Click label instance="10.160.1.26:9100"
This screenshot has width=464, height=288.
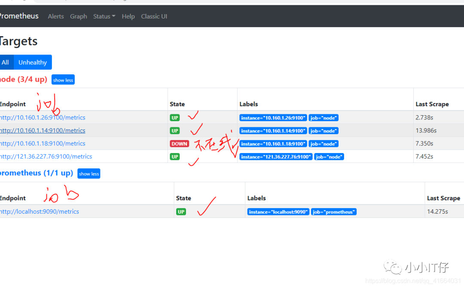coord(273,118)
